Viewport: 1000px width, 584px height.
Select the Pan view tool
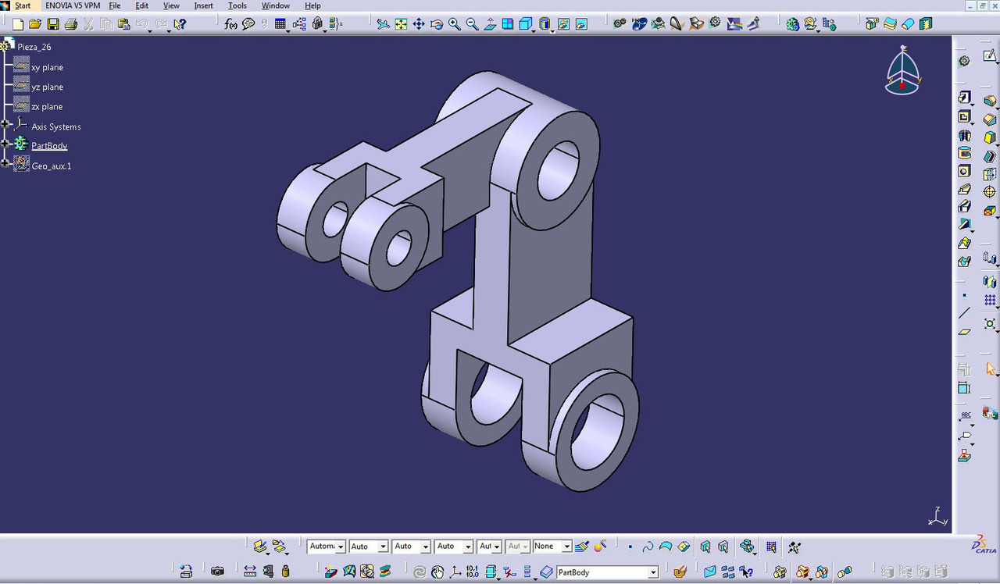(419, 24)
